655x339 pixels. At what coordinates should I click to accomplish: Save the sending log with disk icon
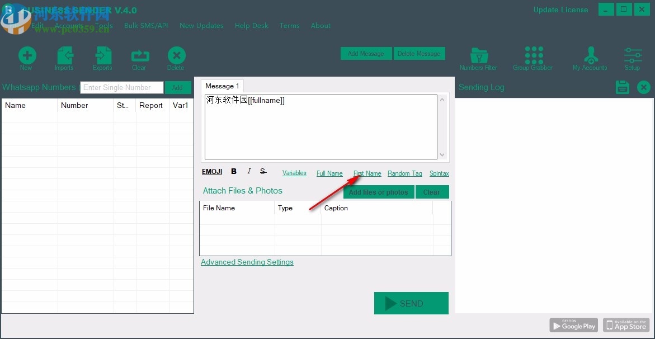click(x=622, y=87)
